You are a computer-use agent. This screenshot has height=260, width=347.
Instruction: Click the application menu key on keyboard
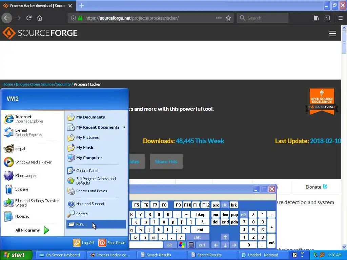coord(191,245)
